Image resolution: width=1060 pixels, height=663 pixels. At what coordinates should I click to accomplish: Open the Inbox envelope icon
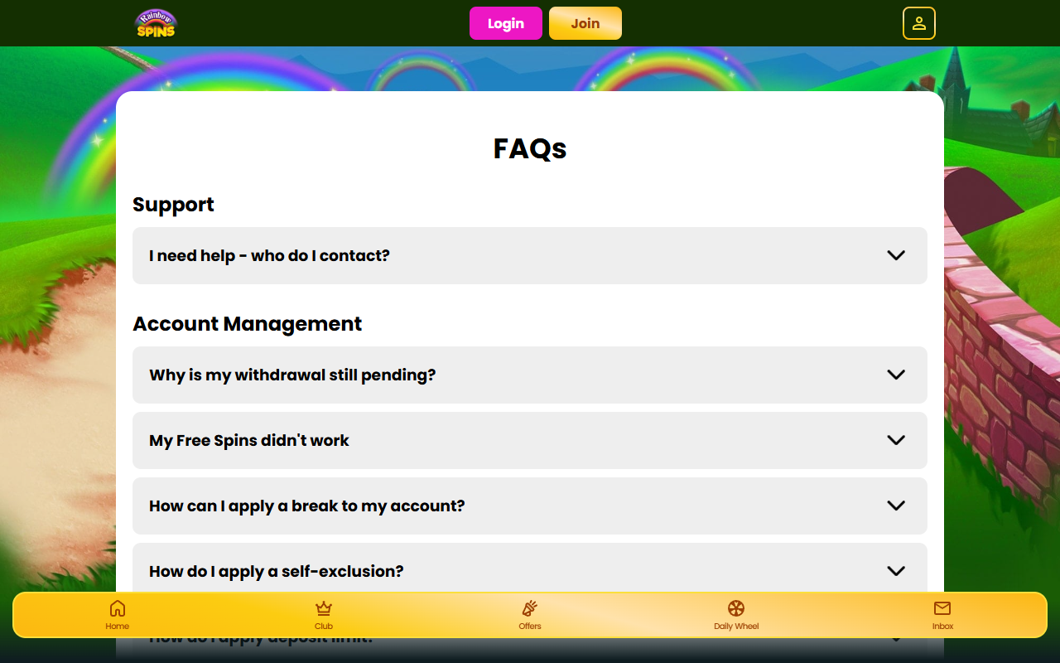(x=942, y=607)
